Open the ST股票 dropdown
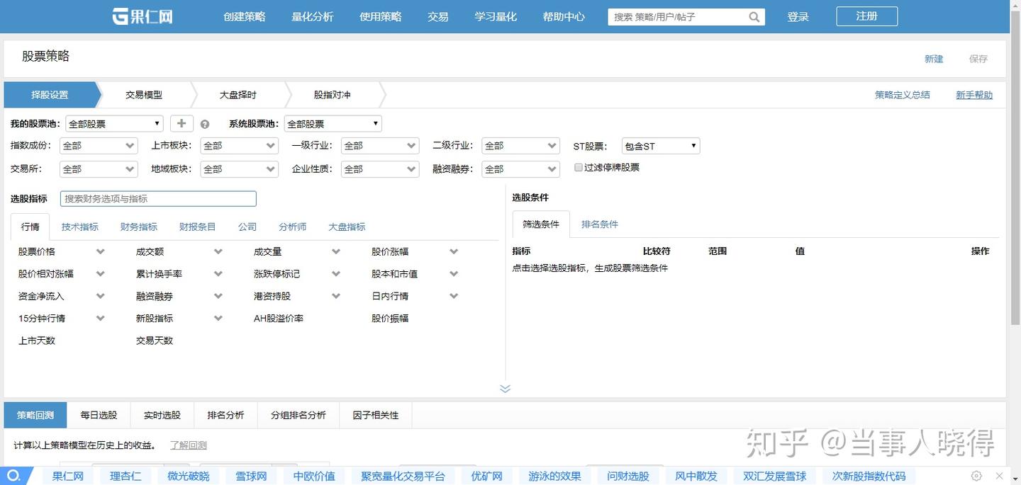The width and height of the screenshot is (1021, 485). (660, 145)
